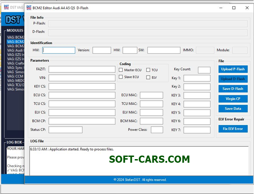Click the Fix ELV Error button

233,129
